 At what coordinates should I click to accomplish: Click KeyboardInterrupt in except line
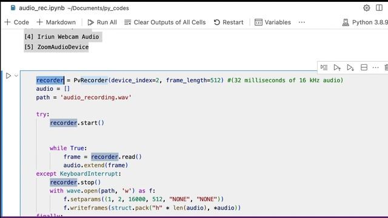click(x=89, y=174)
